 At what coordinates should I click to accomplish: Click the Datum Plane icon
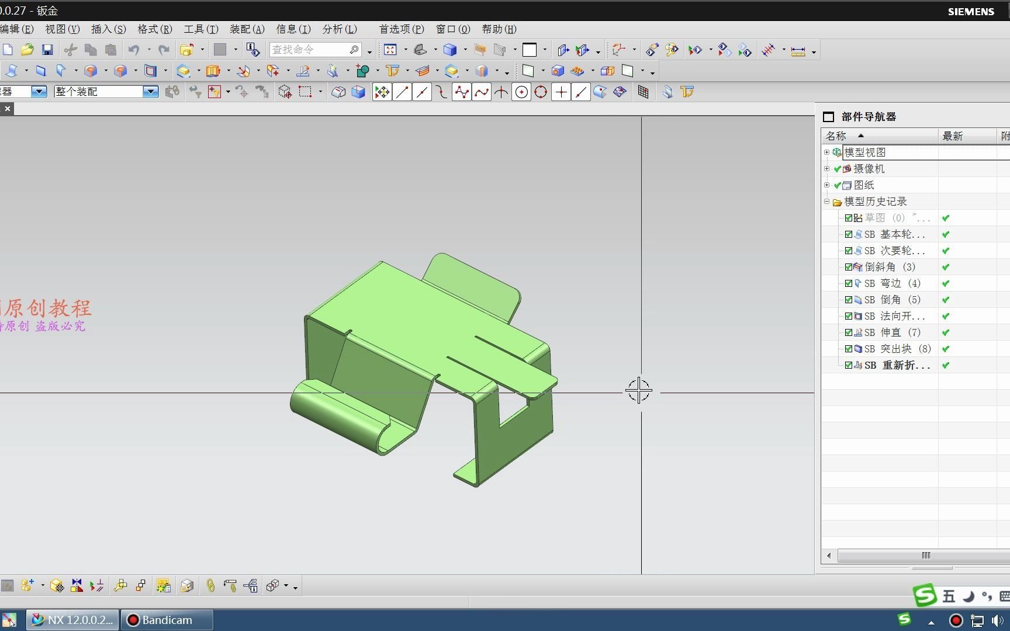point(528,71)
